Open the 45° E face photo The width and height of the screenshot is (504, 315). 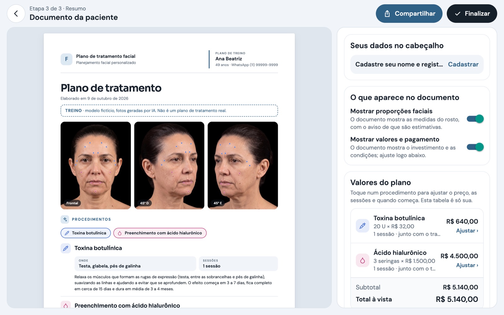click(x=243, y=166)
